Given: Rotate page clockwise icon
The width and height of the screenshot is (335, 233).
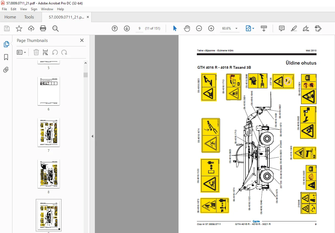Looking at the screenshot, I should click(x=64, y=52).
